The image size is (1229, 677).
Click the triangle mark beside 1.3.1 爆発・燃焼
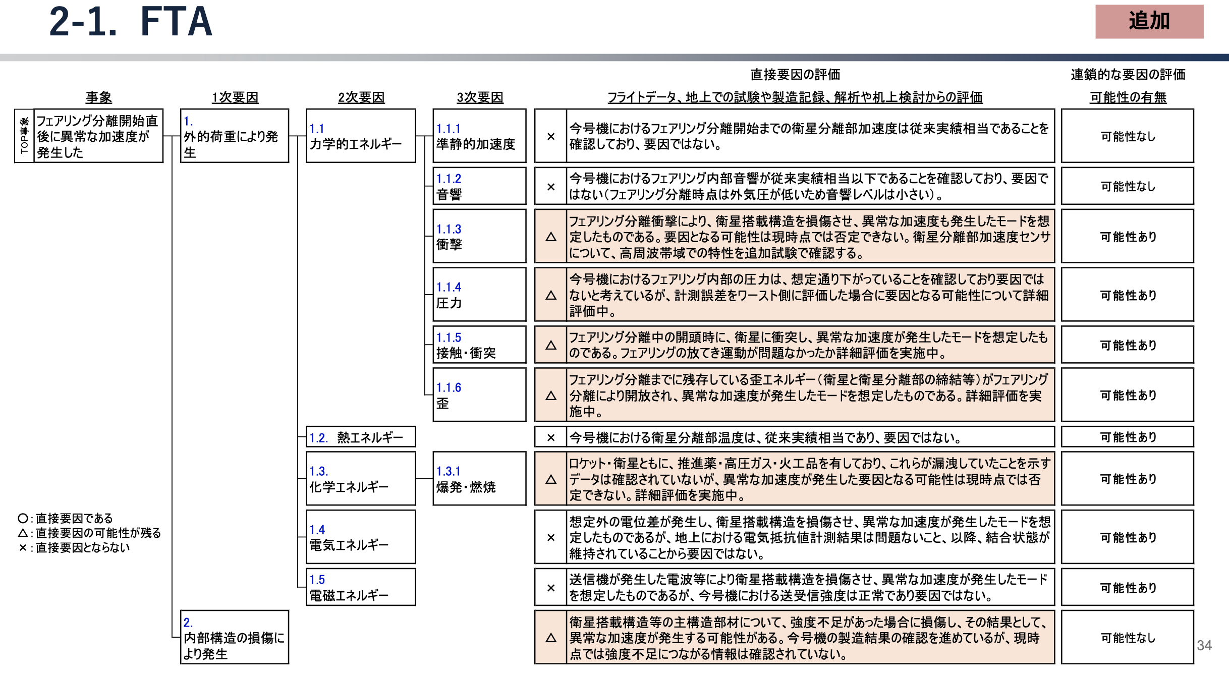tap(551, 479)
